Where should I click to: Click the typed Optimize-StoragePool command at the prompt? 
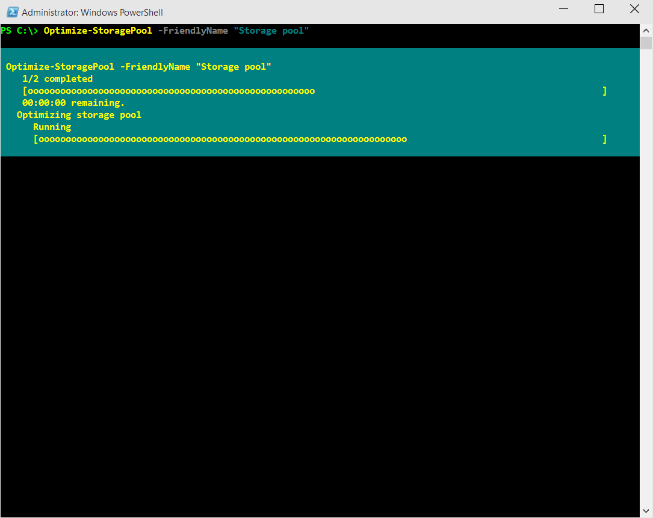98,31
